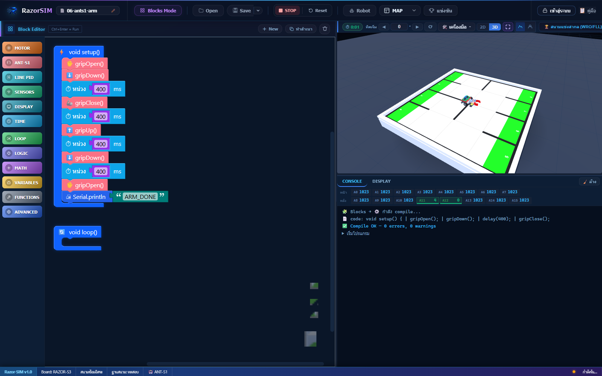Click Razor-SIM v1.0 in status bar
Viewport: 602px width, 376px height.
click(18, 372)
